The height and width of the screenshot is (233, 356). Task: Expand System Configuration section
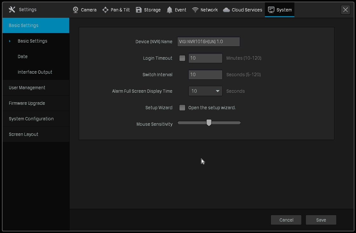36,119
